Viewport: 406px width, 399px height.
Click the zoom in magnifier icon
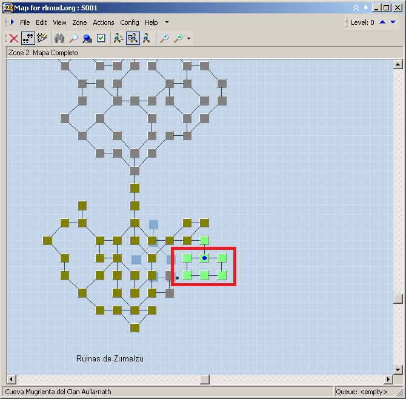pyautogui.click(x=164, y=38)
